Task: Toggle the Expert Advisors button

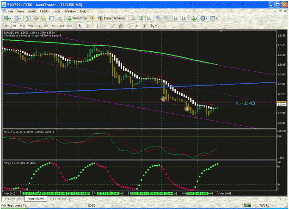Action: pos(111,18)
